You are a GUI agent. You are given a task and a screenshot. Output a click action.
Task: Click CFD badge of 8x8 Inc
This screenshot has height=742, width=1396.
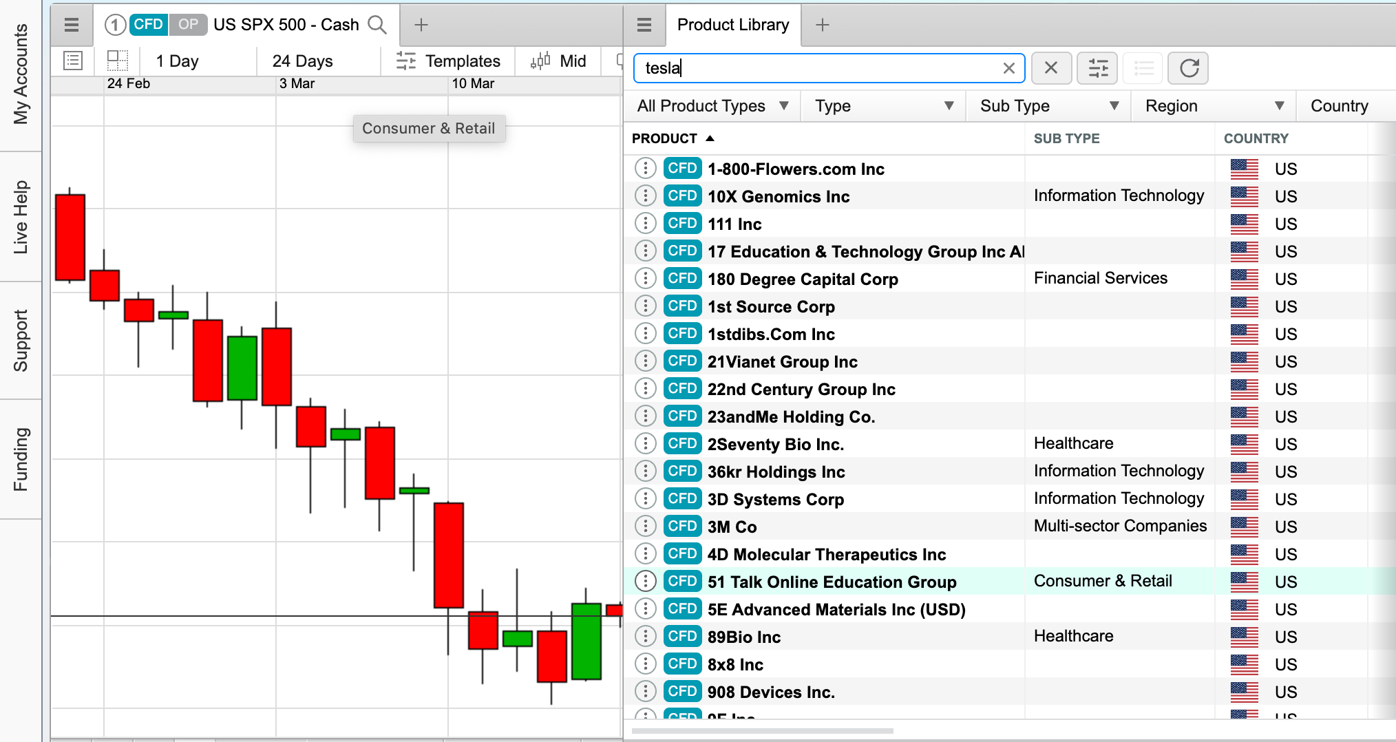click(682, 664)
